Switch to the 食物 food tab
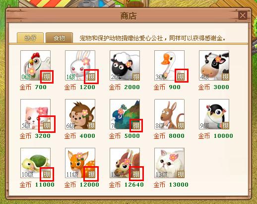Image resolution: width=257 pixels, height=204 pixels. tap(59, 38)
